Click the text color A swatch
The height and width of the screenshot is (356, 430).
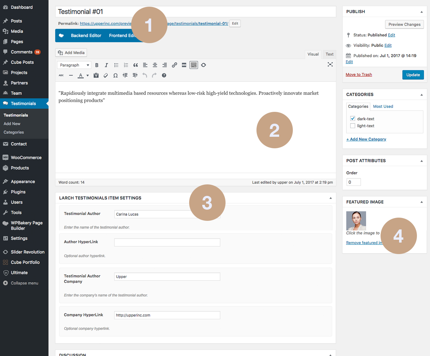pyautogui.click(x=81, y=75)
